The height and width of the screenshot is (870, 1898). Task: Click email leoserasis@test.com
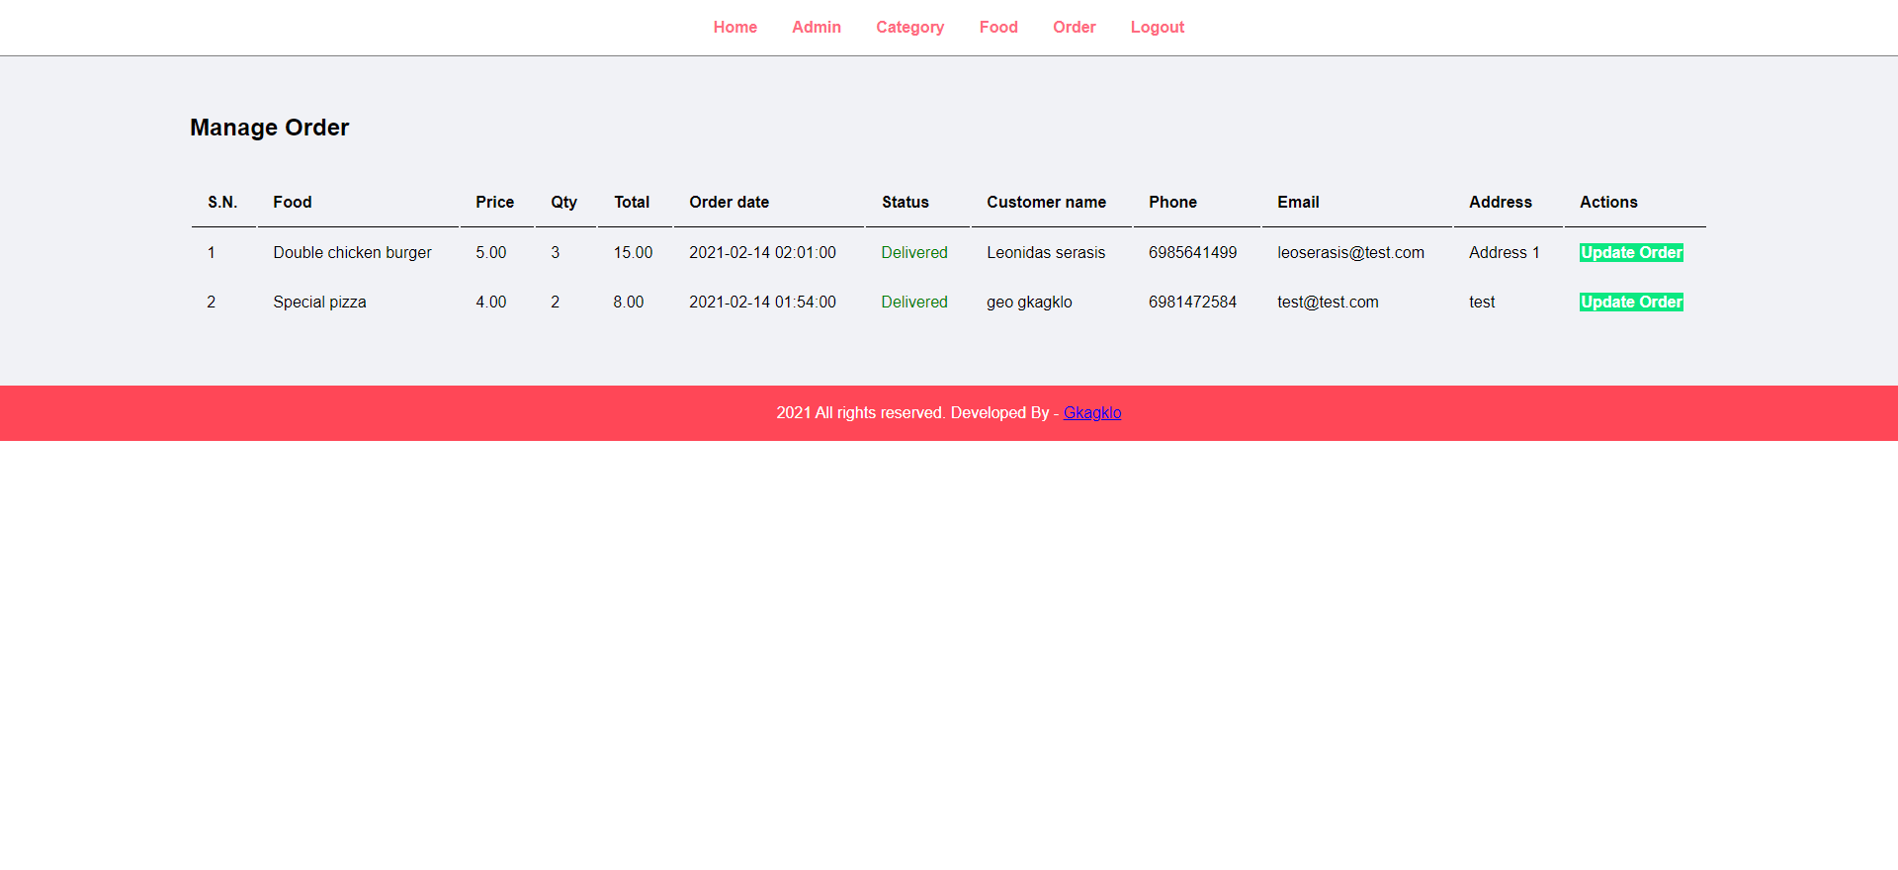click(1350, 253)
